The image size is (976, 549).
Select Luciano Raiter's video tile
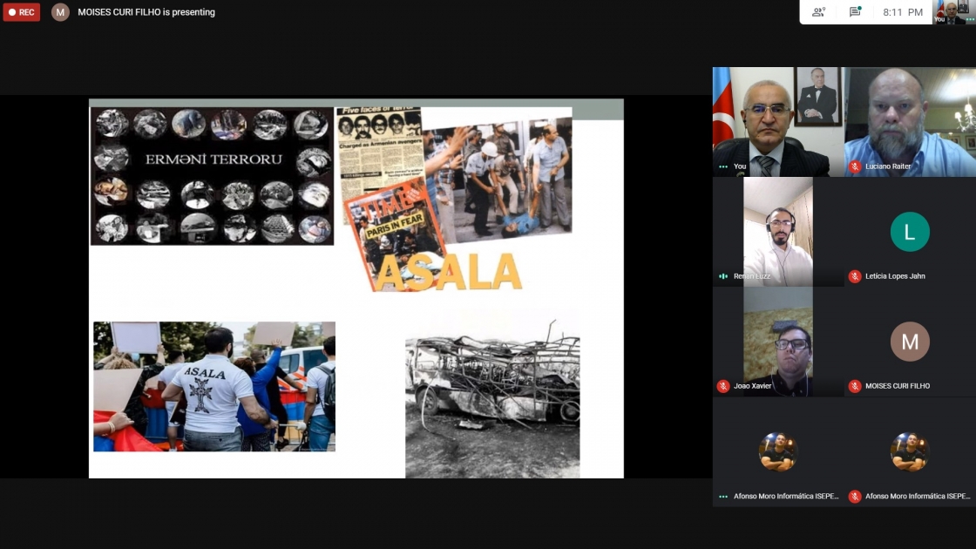(x=910, y=121)
